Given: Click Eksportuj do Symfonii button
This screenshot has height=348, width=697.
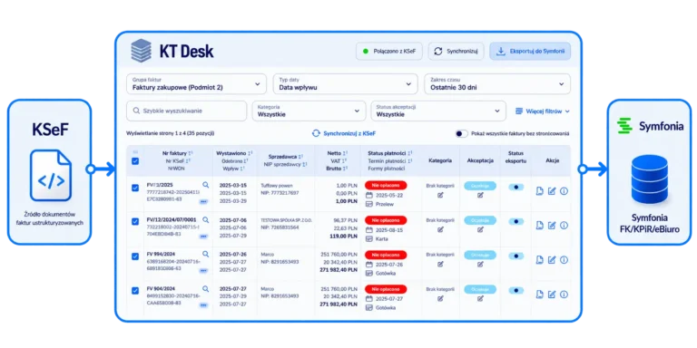Looking at the screenshot, I should click(x=530, y=52).
